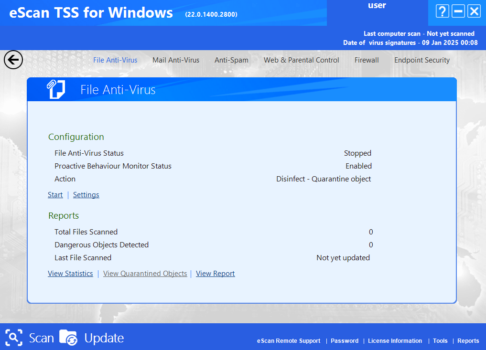The height and width of the screenshot is (350, 486).
Task: Open License Information
Action: tap(395, 341)
